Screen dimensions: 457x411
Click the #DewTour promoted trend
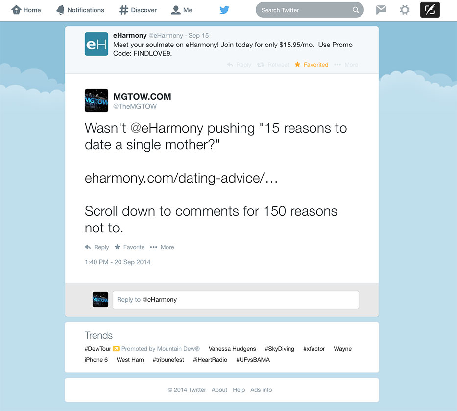(98, 349)
